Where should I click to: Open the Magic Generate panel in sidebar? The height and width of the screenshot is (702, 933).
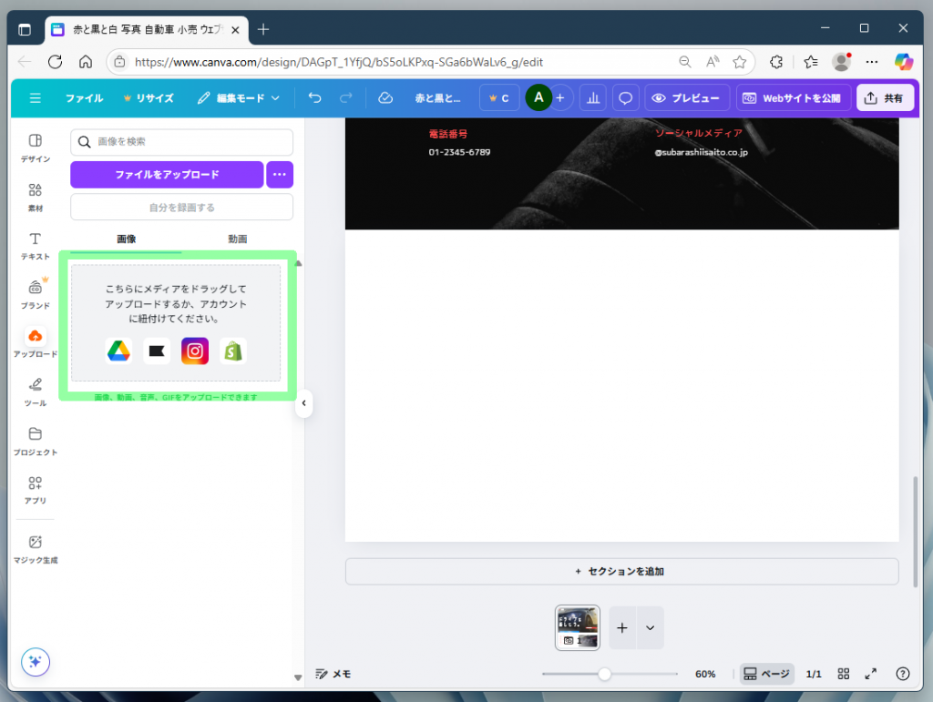click(36, 548)
